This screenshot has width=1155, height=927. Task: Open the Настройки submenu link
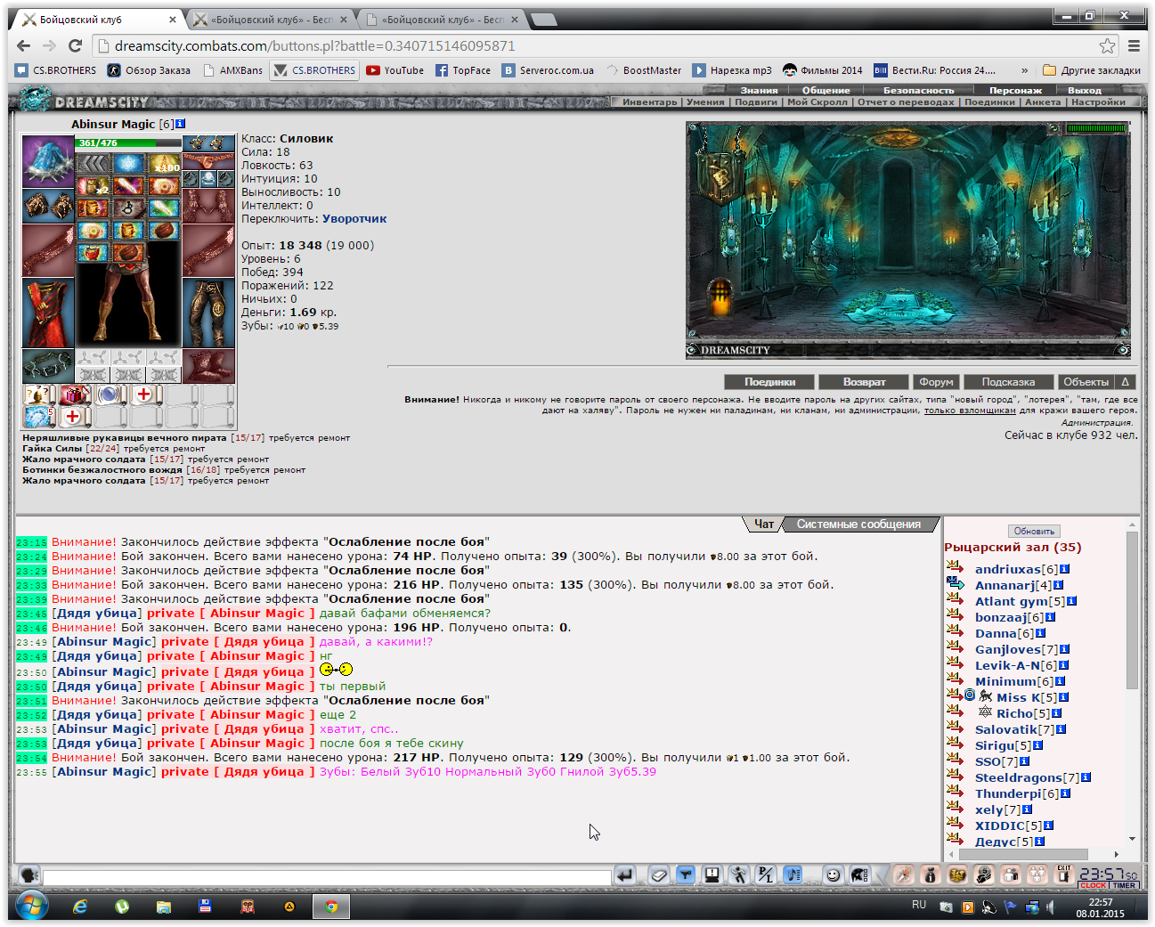click(x=1098, y=102)
